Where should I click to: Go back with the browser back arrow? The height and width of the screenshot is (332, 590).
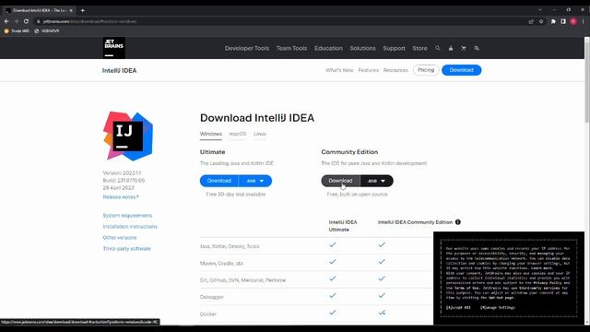tap(6, 21)
